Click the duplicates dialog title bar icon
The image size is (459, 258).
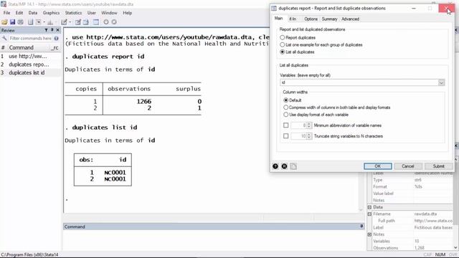click(274, 8)
